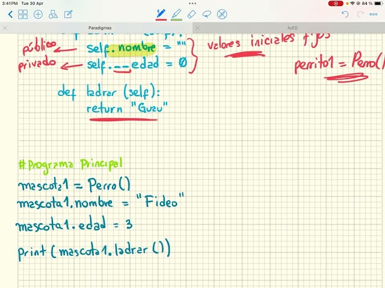Screen dimensions: 385x288
Task: Select the Lasso selection tool
Action: click(x=207, y=14)
